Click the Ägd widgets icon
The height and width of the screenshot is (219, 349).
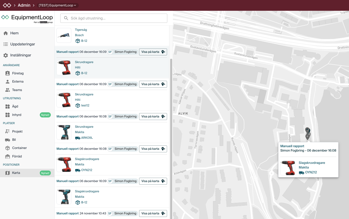7,106
